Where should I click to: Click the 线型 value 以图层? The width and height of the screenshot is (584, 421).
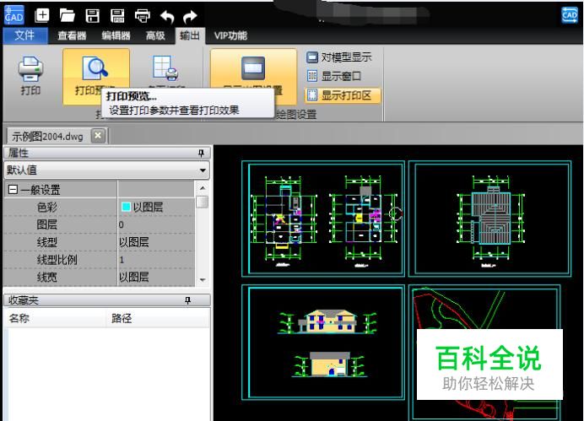pyautogui.click(x=133, y=242)
